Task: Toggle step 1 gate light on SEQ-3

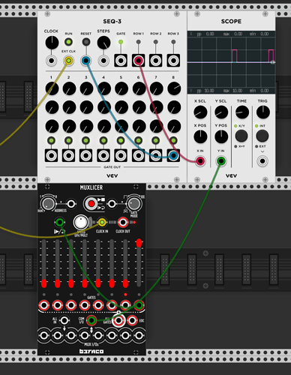Action: click(x=52, y=140)
